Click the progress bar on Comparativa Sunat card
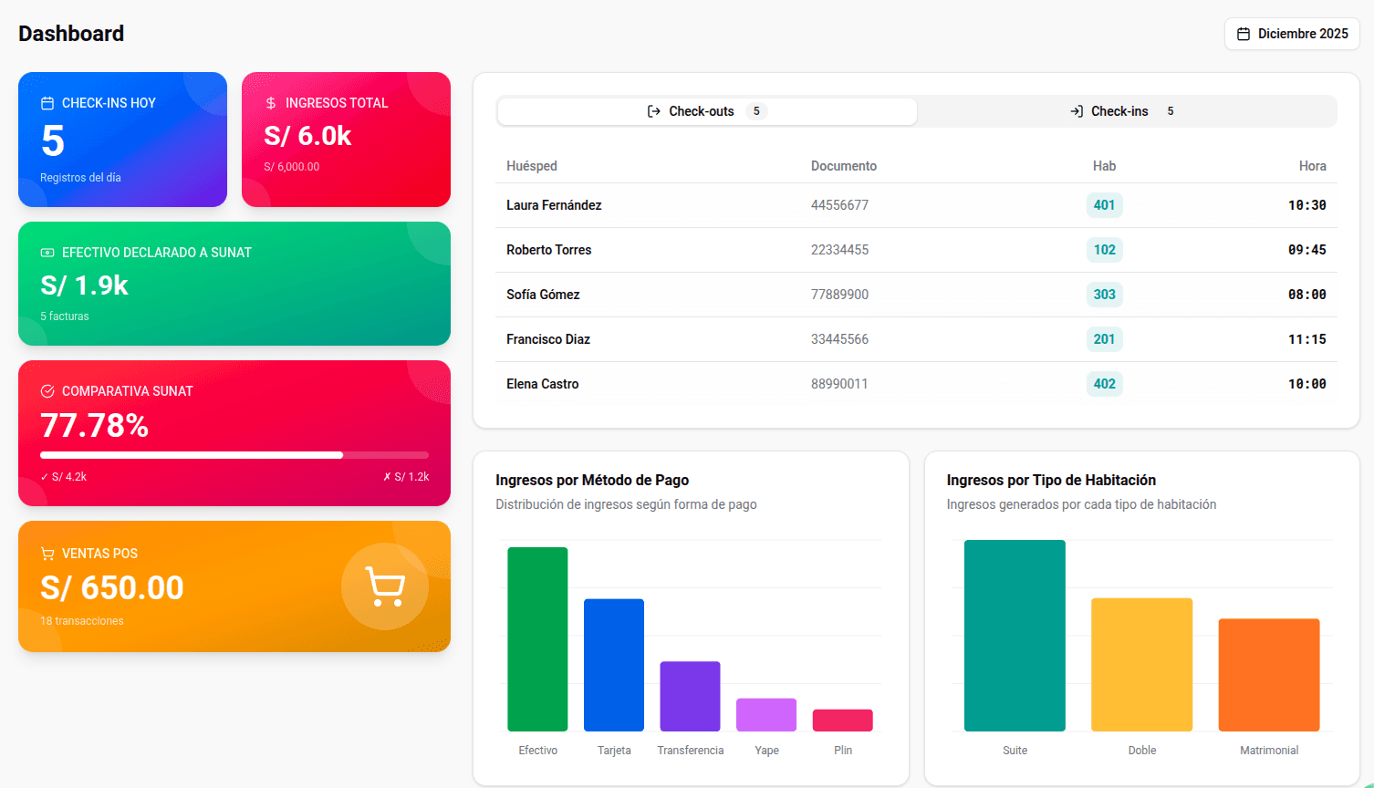Screen dimensions: 1374x788 point(234,454)
